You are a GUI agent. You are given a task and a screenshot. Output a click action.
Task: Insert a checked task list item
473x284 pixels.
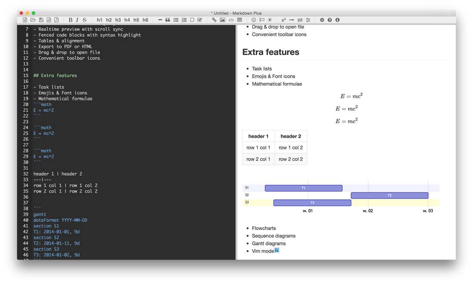(x=200, y=20)
